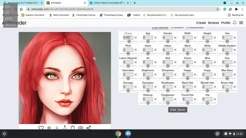Remove the Earrings gene with its X
246x138 pixels.
(136, 87)
